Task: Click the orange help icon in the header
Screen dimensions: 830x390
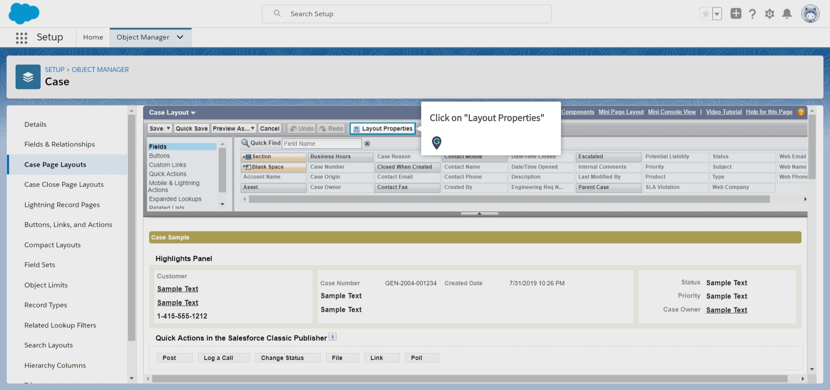Action: (x=801, y=112)
